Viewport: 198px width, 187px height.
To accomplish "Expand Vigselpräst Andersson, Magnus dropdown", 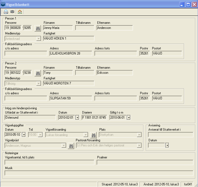I will click(64, 146).
